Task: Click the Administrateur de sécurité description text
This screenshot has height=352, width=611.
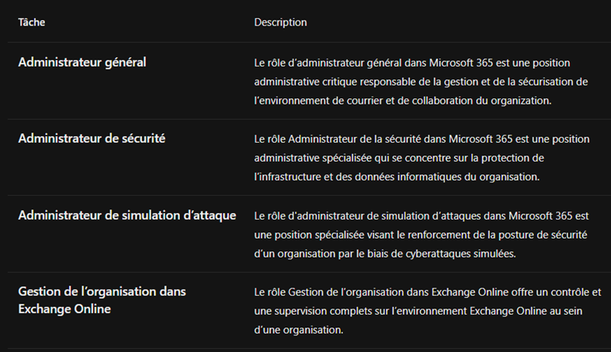Action: (x=421, y=158)
